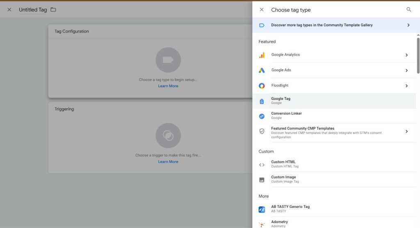Image resolution: width=420 pixels, height=228 pixels.
Task: Select Google Ads label text
Action: (281, 70)
